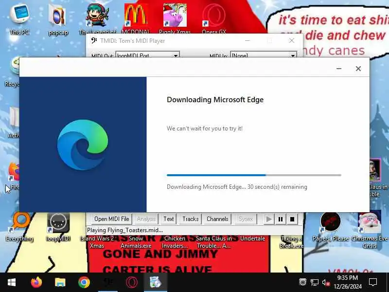Click the Playing Flying_Toasters.mid status text

point(125,230)
